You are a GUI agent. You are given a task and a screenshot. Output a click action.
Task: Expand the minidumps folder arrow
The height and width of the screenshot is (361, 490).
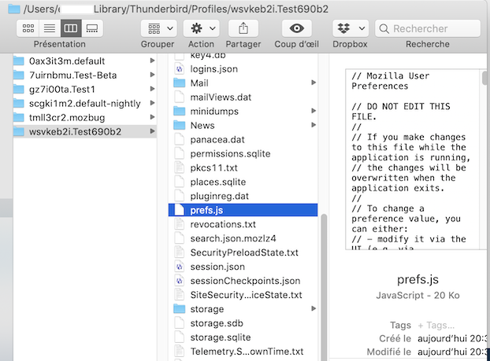click(314, 111)
